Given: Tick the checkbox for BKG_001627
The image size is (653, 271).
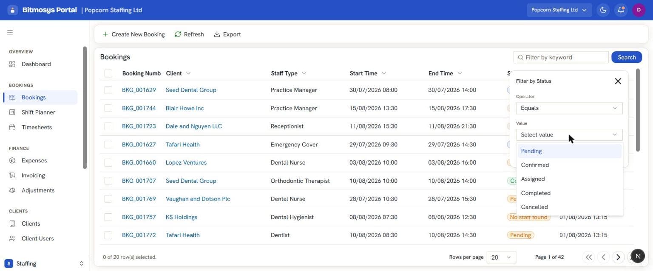Looking at the screenshot, I should (x=108, y=145).
